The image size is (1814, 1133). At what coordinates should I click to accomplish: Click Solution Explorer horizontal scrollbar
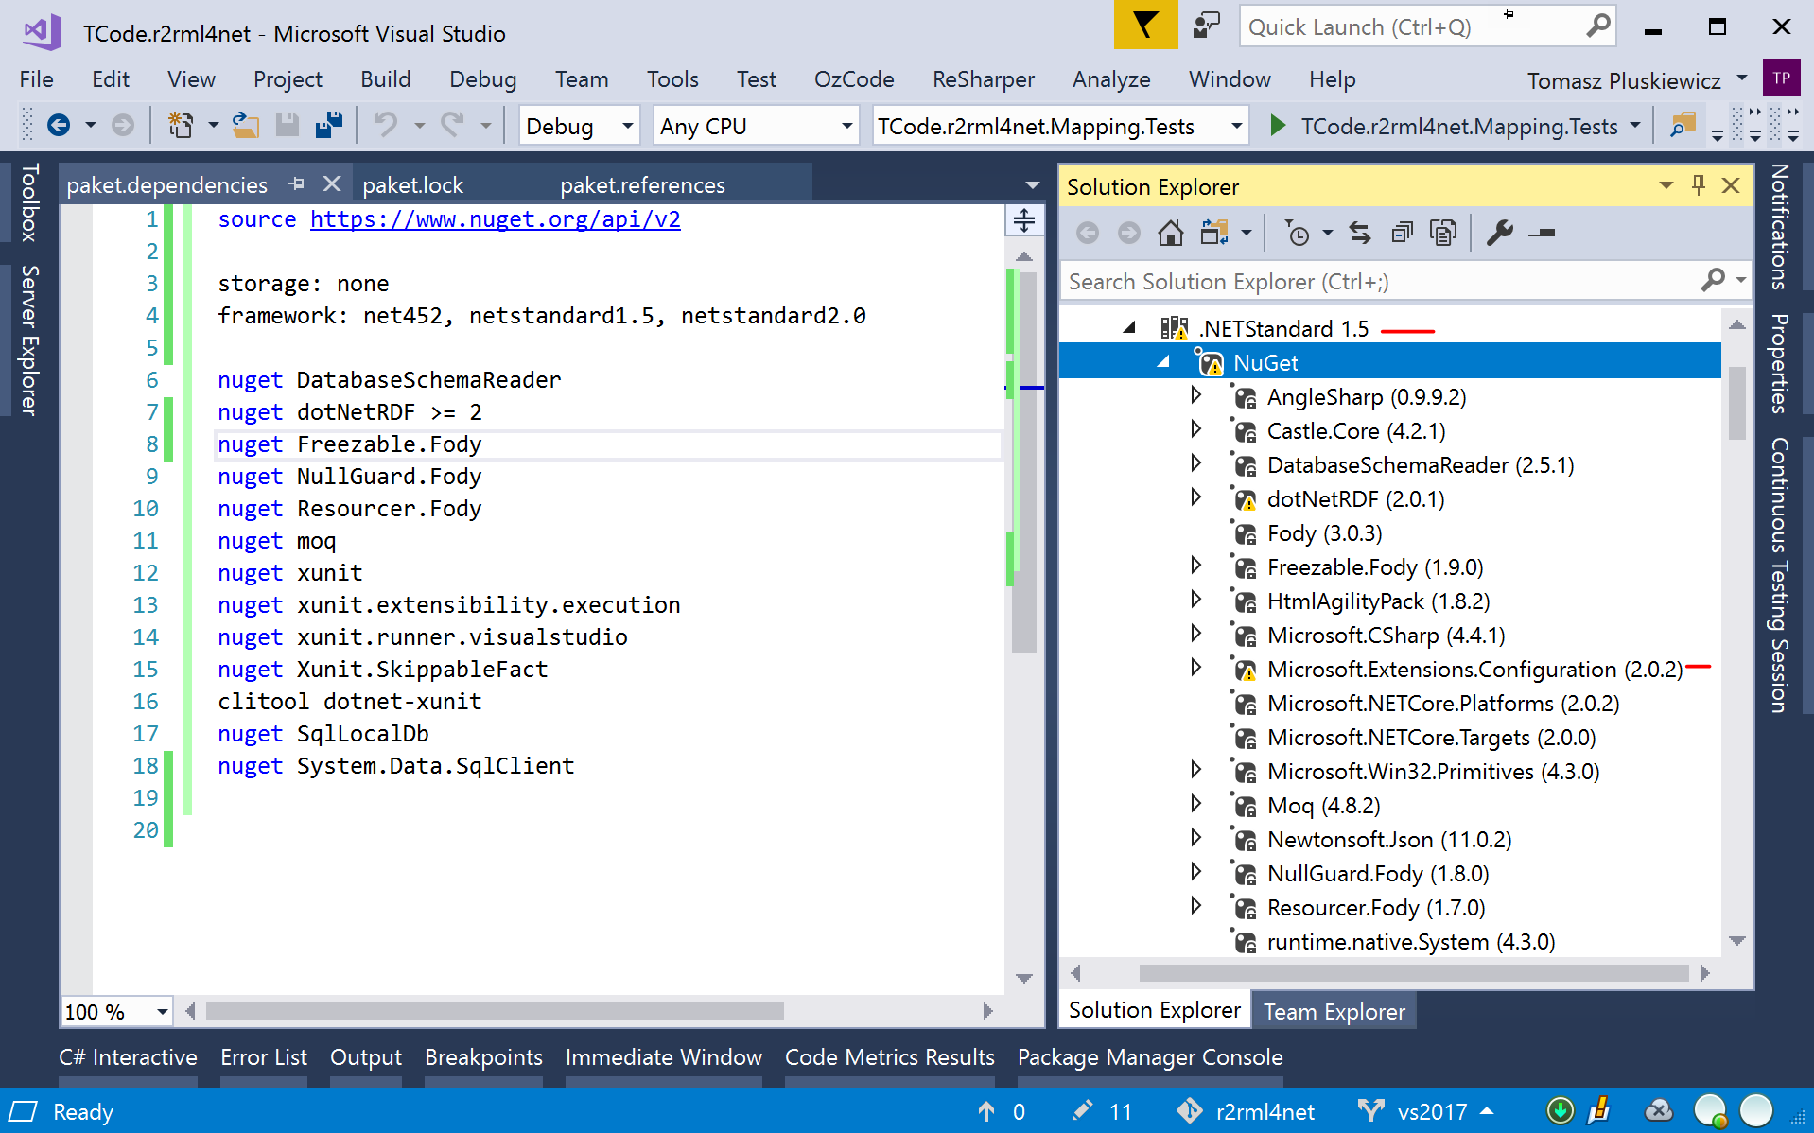click(1414, 973)
